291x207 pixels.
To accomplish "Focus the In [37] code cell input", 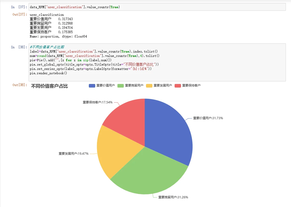I will coord(157,7).
